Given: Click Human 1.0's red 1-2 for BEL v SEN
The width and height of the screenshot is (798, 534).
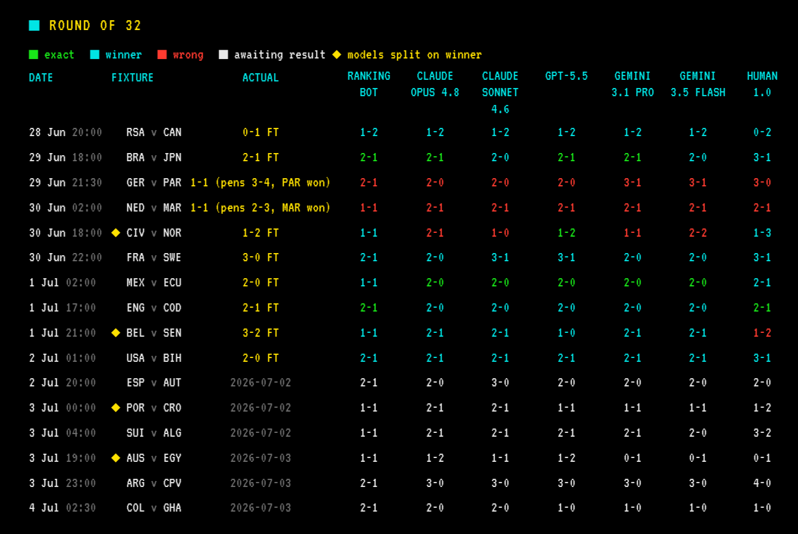Looking at the screenshot, I should (x=762, y=333).
